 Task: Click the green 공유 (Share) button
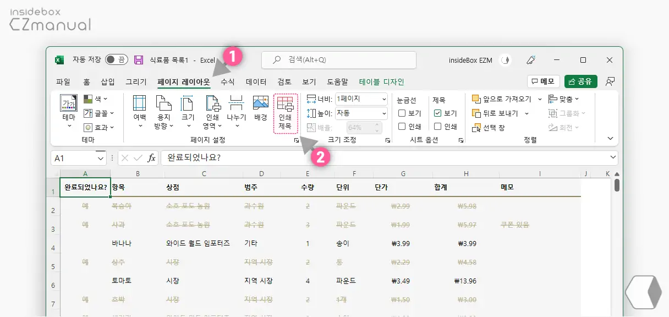[x=581, y=81]
